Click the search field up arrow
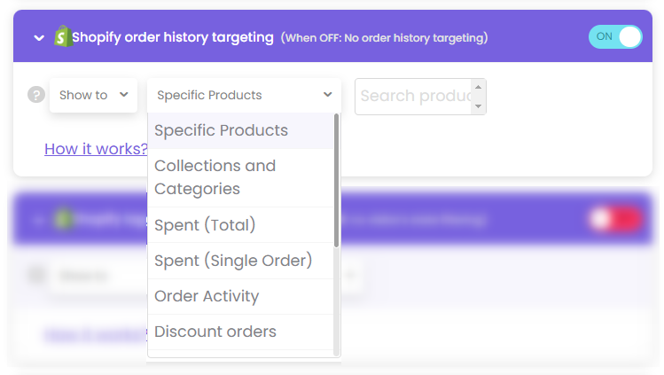The image size is (664, 375). (478, 87)
